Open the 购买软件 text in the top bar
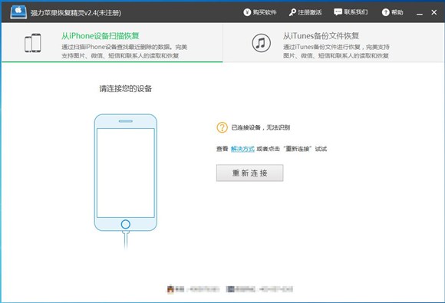445x303 pixels. point(265,12)
